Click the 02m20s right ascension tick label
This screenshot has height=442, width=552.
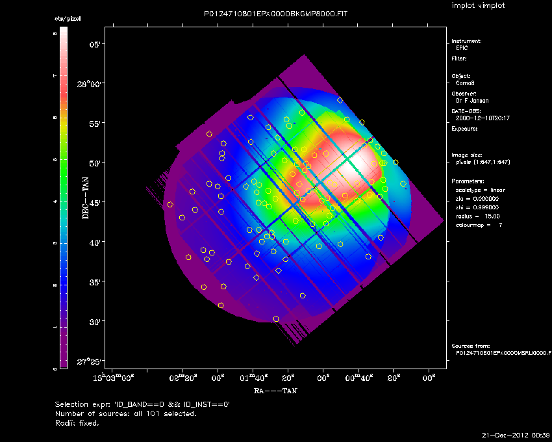(x=183, y=378)
